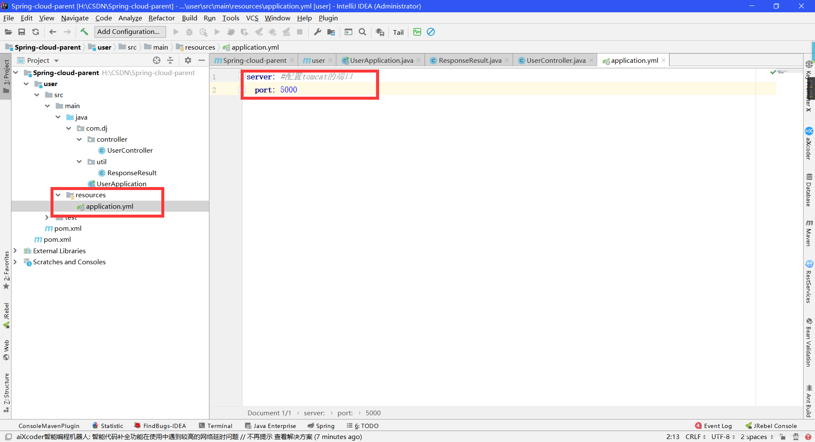Open the TODO tool window

tap(363, 426)
